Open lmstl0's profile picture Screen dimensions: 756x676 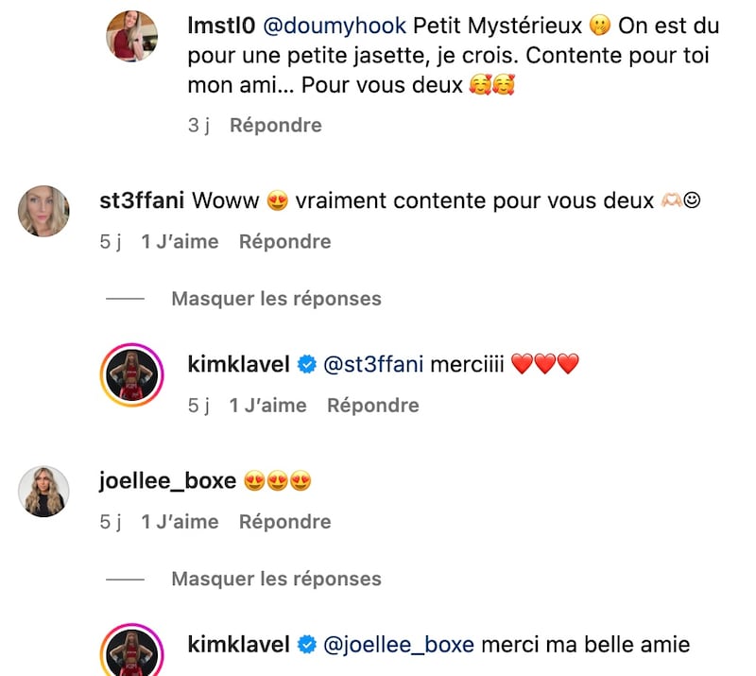(131, 36)
